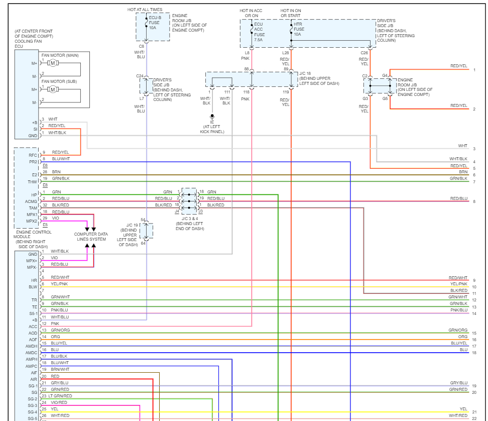Click the HOT IN ON OR START heading
Image resolution: width=488 pixels, height=421 pixels.
[x=290, y=13]
